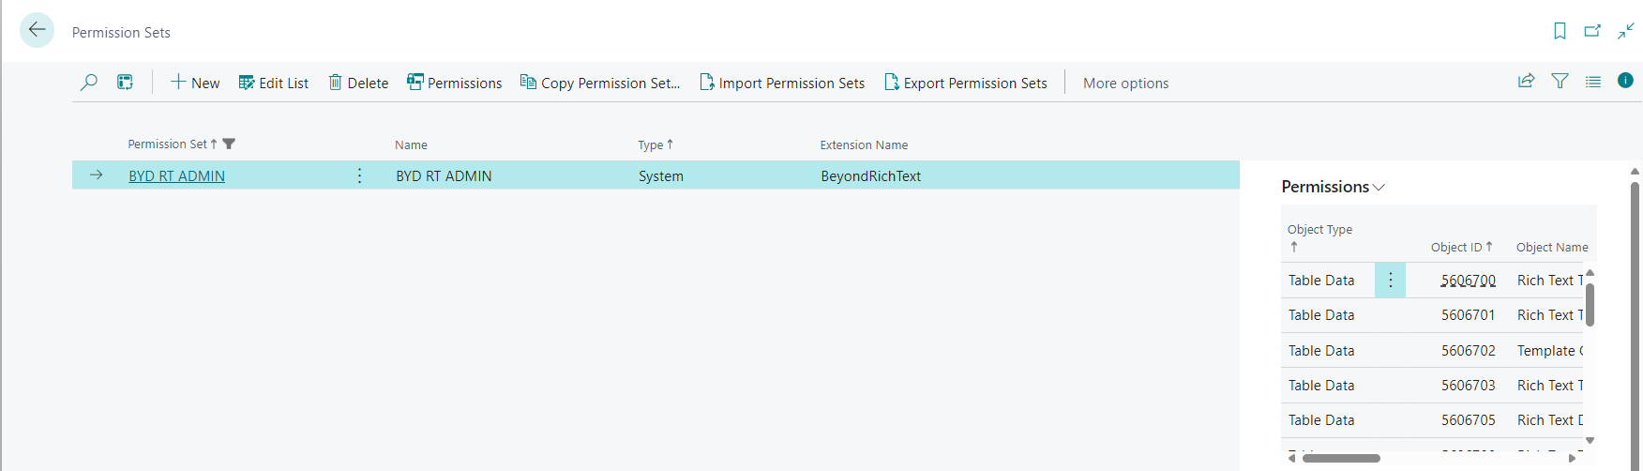
Task: Click the analysis view icon beside search
Action: point(125,83)
